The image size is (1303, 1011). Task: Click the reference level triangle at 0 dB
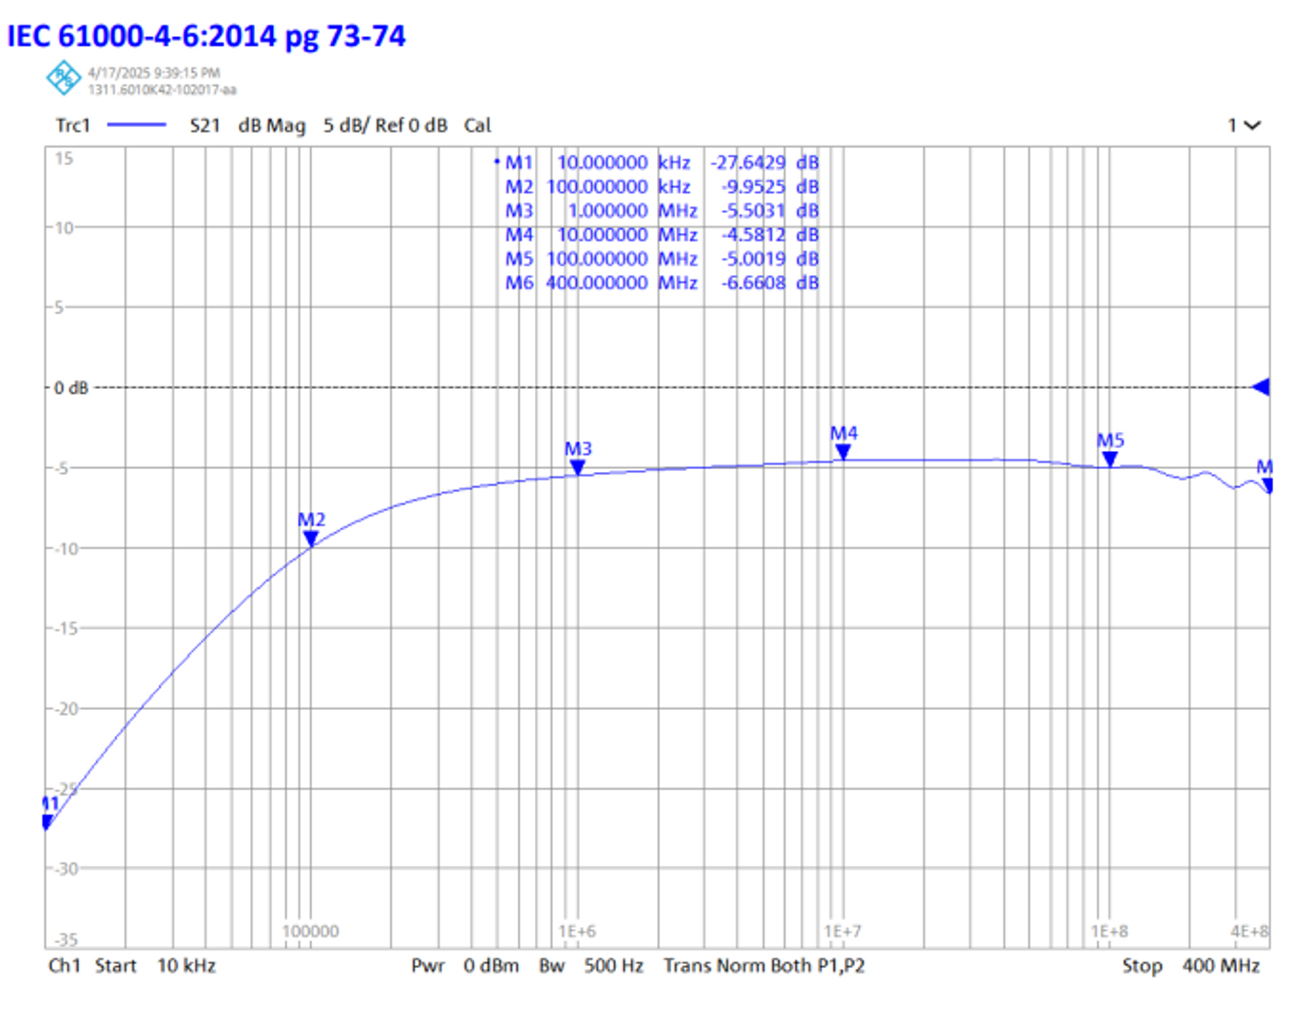pos(1261,387)
